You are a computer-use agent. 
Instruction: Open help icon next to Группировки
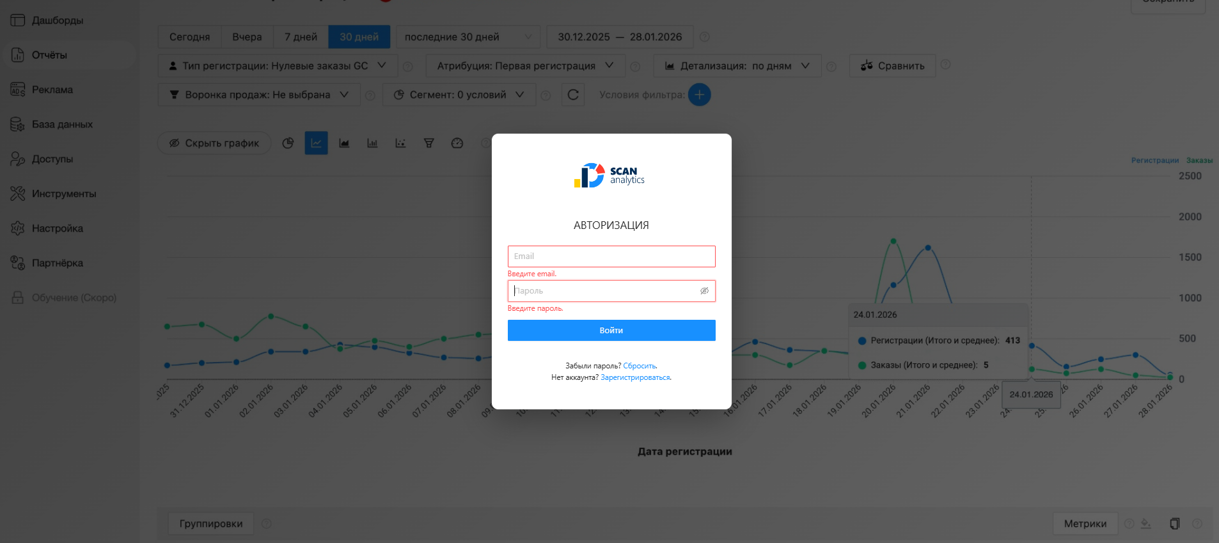coord(267,524)
